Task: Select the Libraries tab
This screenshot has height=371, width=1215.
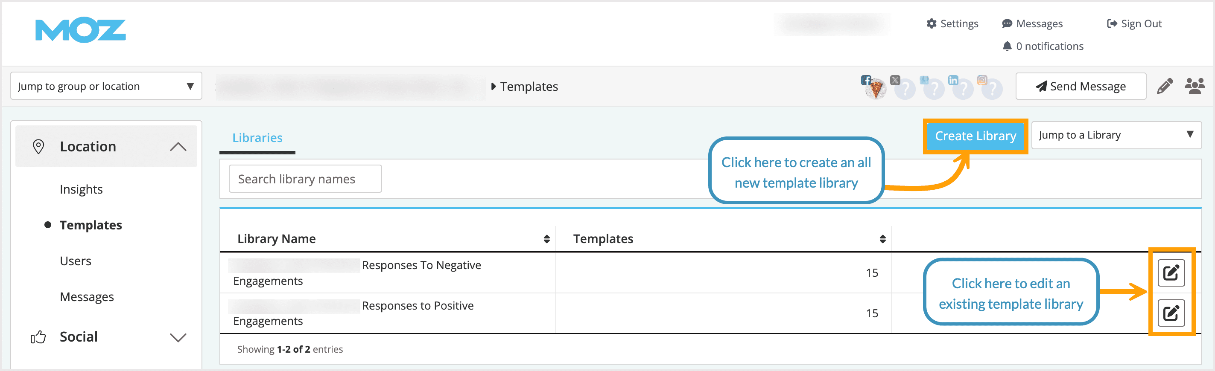Action: click(x=257, y=138)
